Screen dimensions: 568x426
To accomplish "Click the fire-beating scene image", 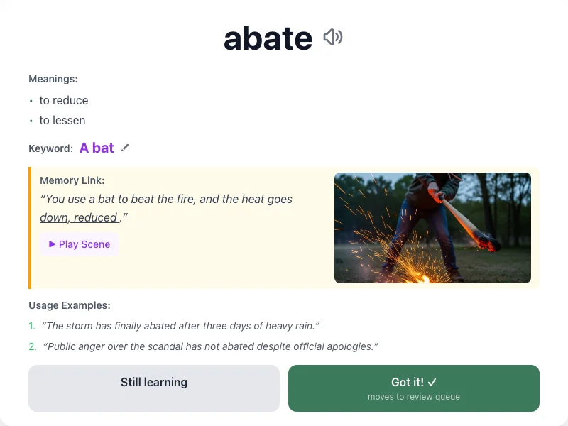I will 433,226.
